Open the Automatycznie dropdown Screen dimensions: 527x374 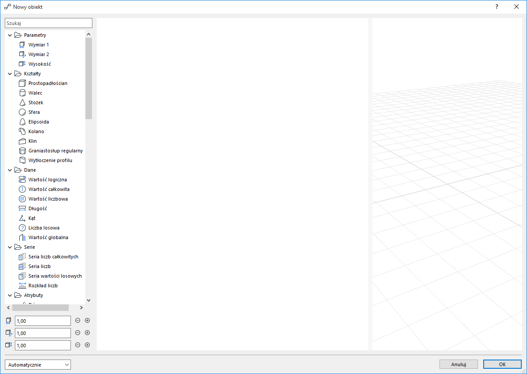(x=37, y=364)
